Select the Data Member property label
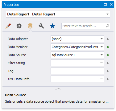The image size is (116, 111). click(x=18, y=47)
